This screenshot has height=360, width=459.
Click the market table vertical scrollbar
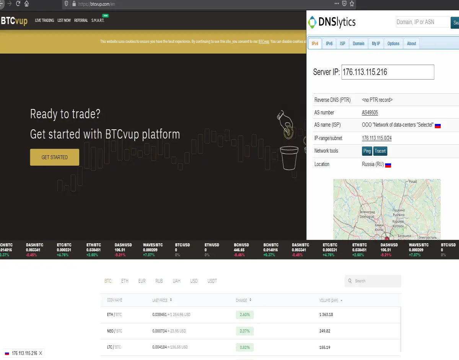point(401,329)
